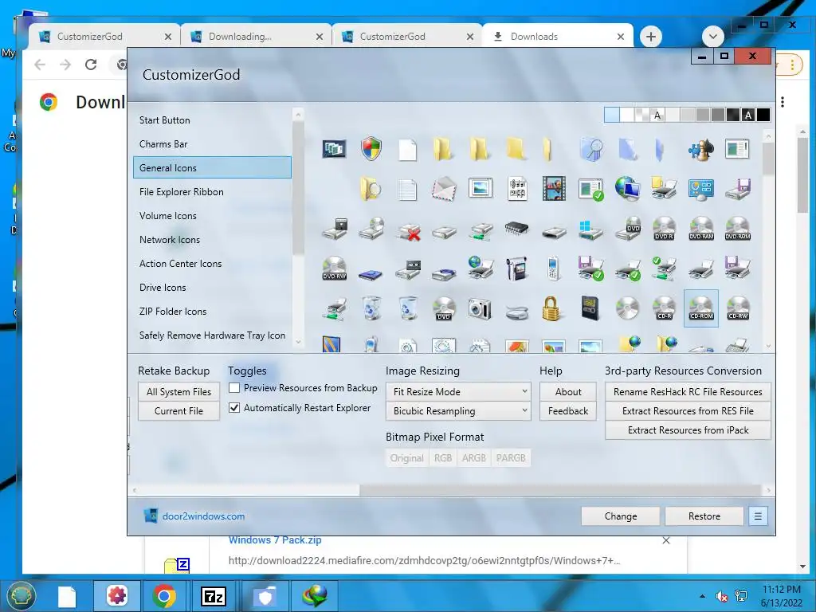Open ZIP Folder Icons category

[x=212, y=312]
